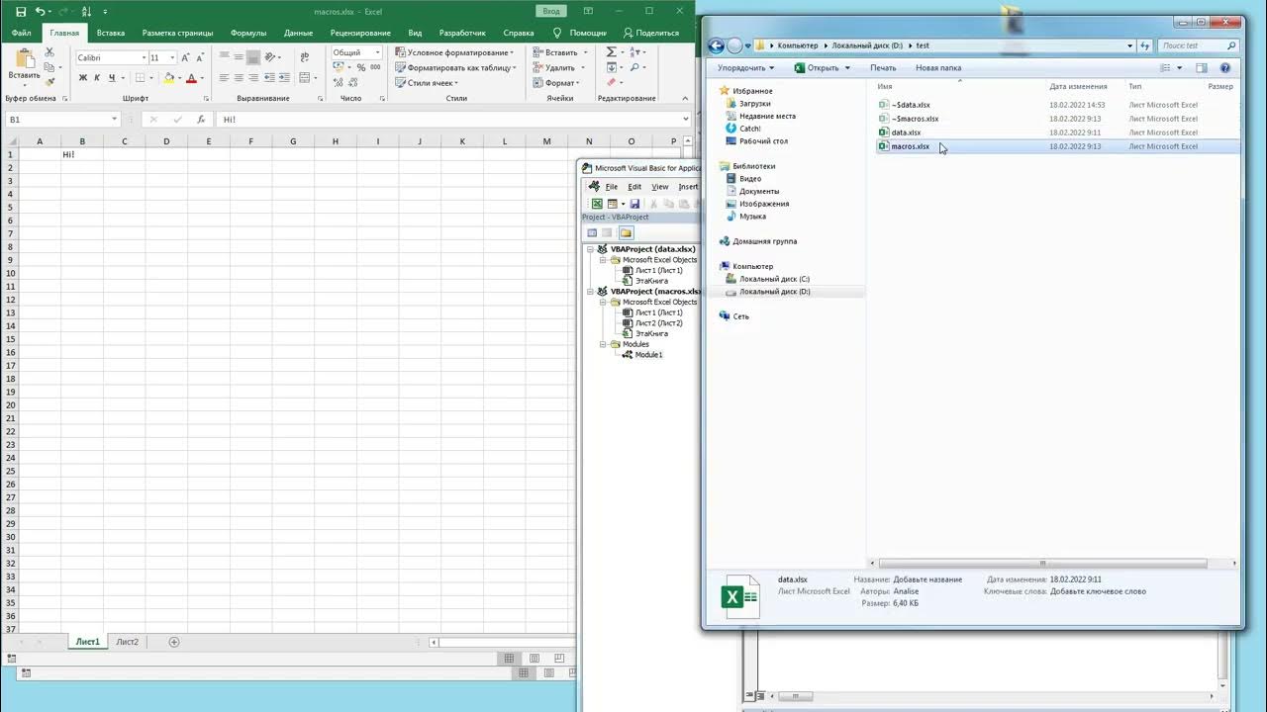Switch to the Вставка ribbon tab

[x=111, y=33]
